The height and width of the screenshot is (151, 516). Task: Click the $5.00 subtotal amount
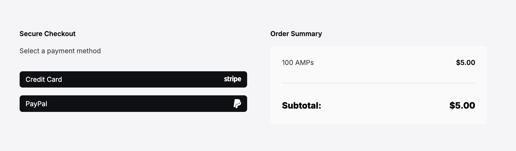tap(462, 106)
